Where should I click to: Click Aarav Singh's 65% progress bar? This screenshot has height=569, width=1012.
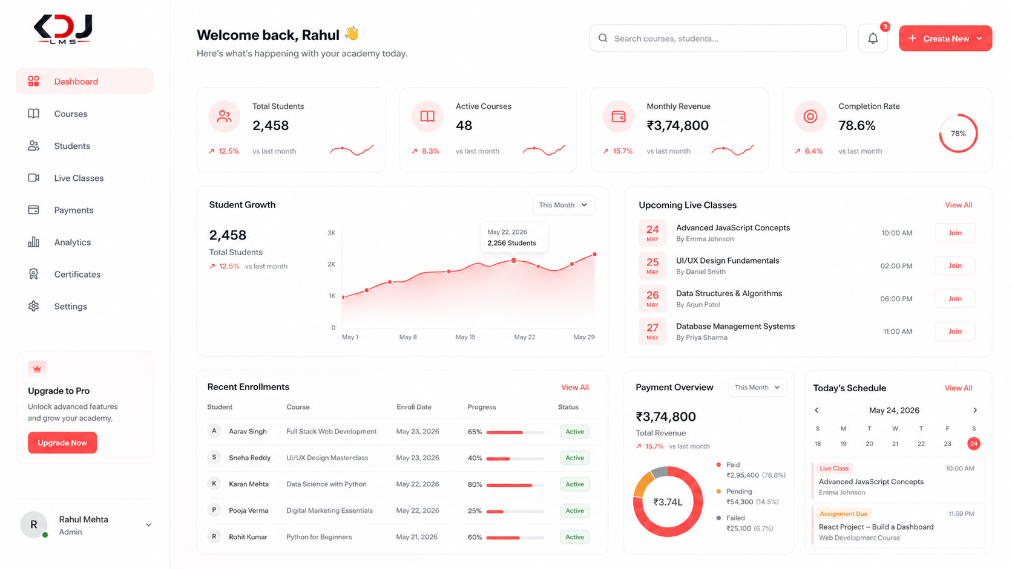click(515, 432)
